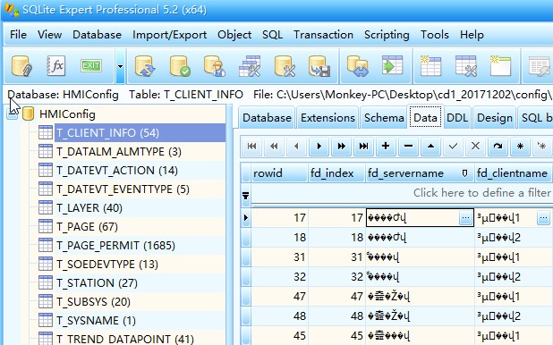The width and height of the screenshot is (553, 345).
Task: Click the refresh data navigator button
Action: 498,146
